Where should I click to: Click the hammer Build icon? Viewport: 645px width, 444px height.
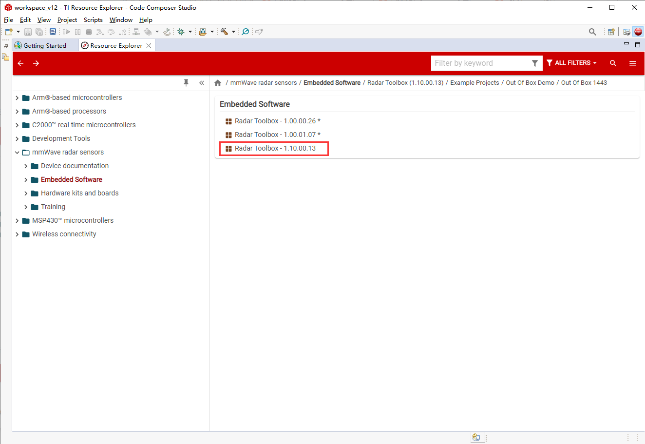tap(224, 32)
